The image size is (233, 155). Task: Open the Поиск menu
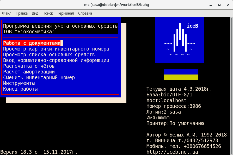(x=47, y=13)
